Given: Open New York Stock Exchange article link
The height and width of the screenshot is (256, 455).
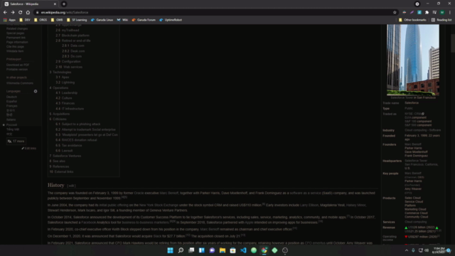Looking at the screenshot, I should click(159, 205).
